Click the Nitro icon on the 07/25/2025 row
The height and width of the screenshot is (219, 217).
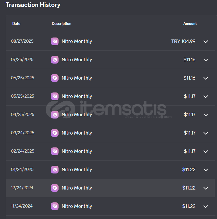(x=55, y=60)
